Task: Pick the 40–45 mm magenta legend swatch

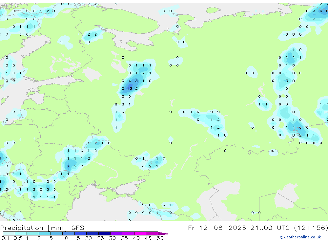Action: (x=140, y=233)
